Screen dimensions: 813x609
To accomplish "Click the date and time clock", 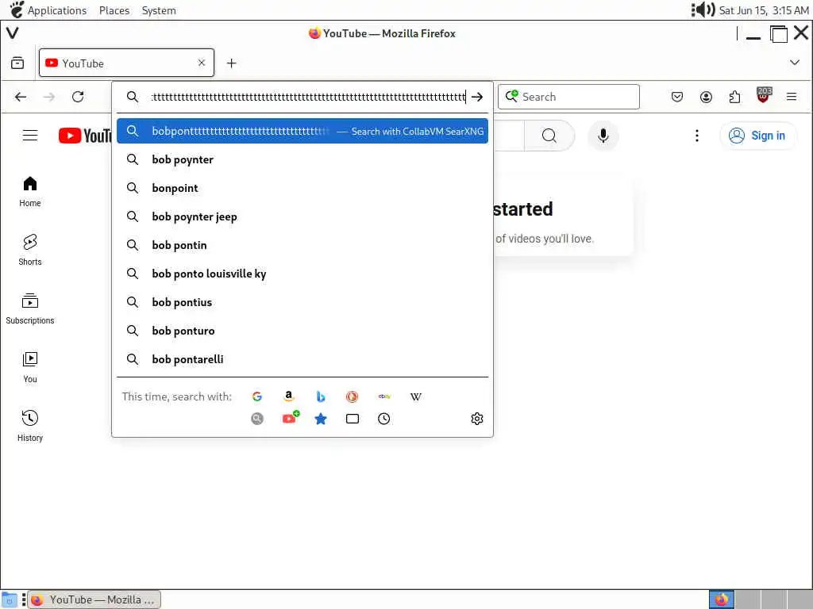I will click(x=764, y=10).
